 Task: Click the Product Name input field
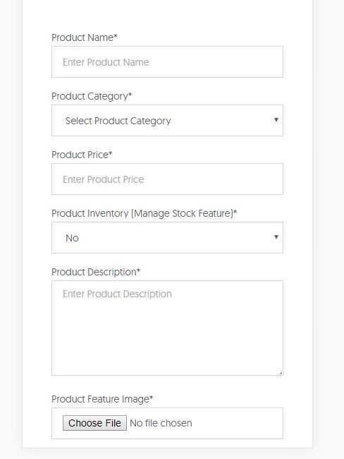(167, 61)
